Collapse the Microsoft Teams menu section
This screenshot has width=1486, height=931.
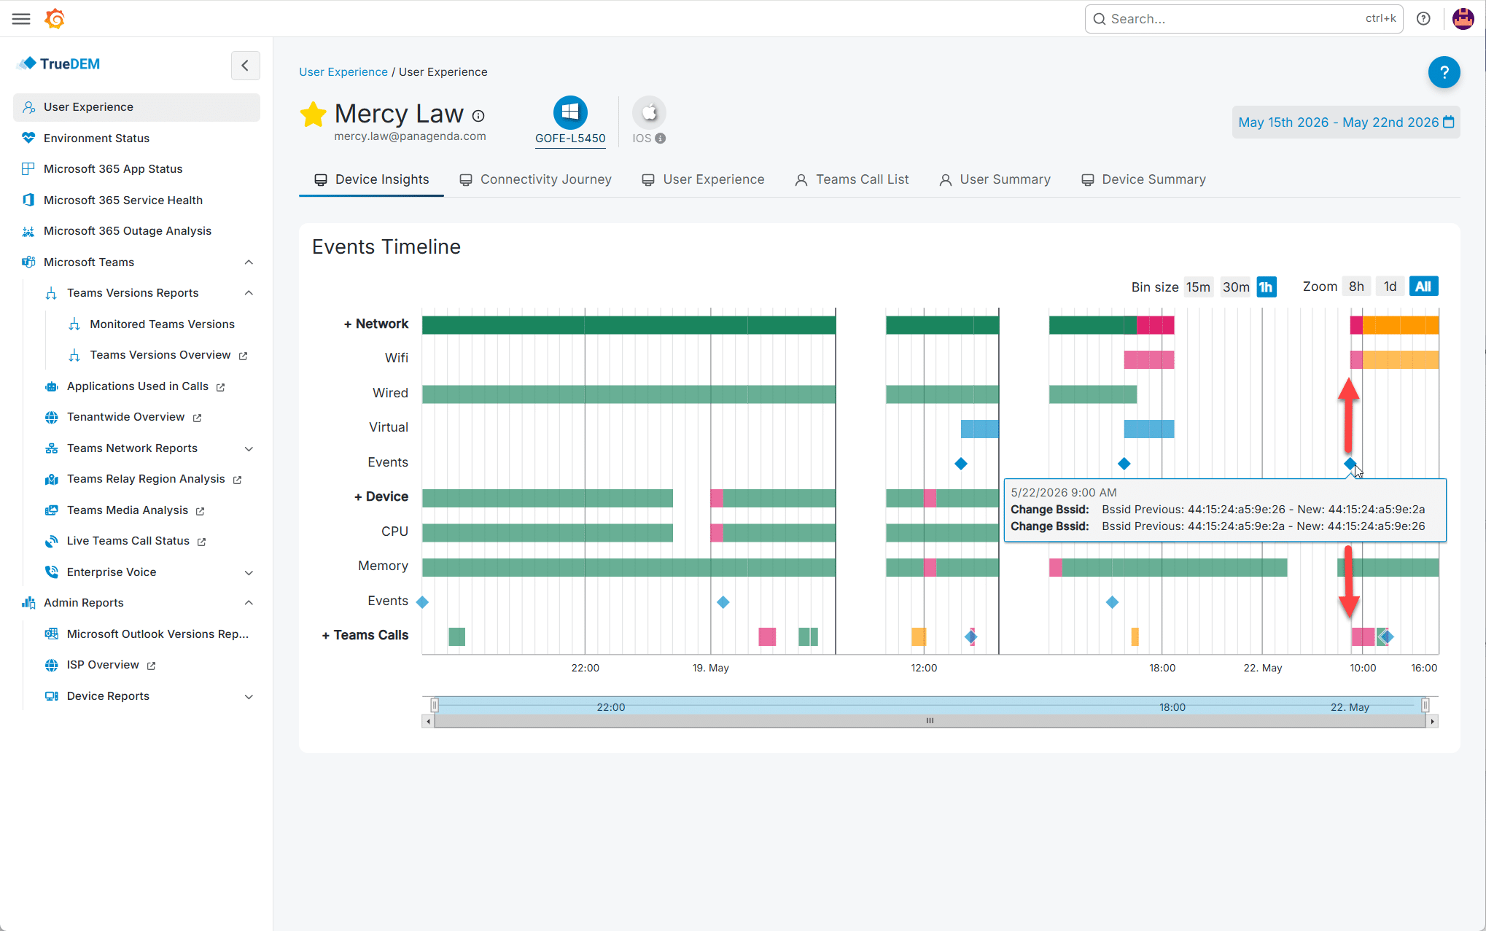(249, 262)
